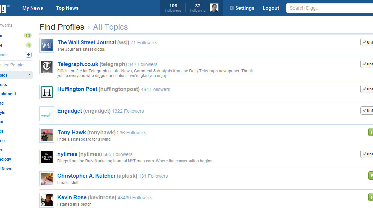Open Settings page
Image resolution: width=373 pixels, height=210 pixels.
(245, 8)
